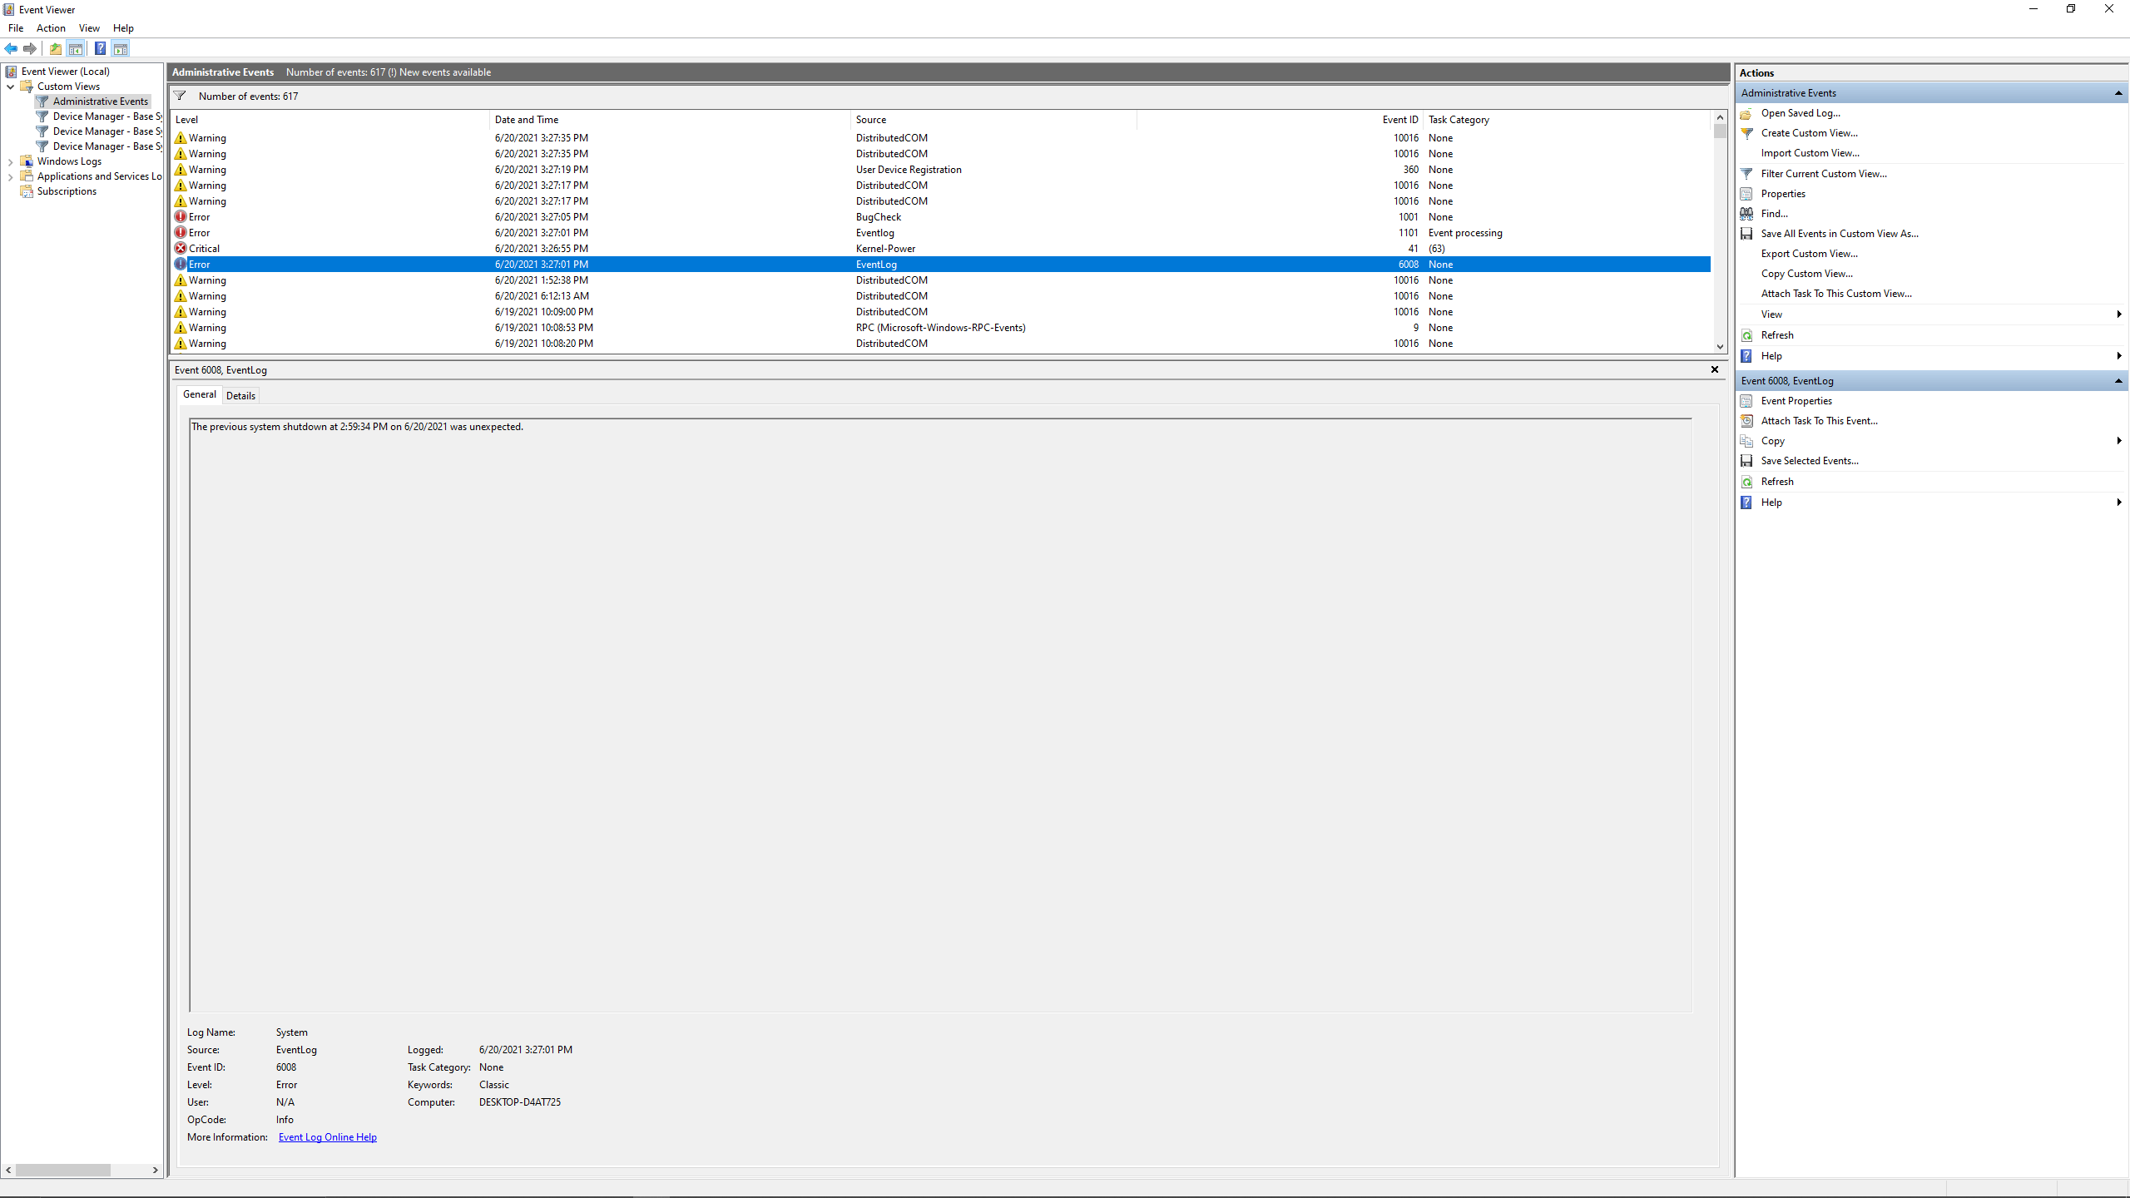
Task: Collapse the Administrative Events actions section
Action: tap(2118, 93)
